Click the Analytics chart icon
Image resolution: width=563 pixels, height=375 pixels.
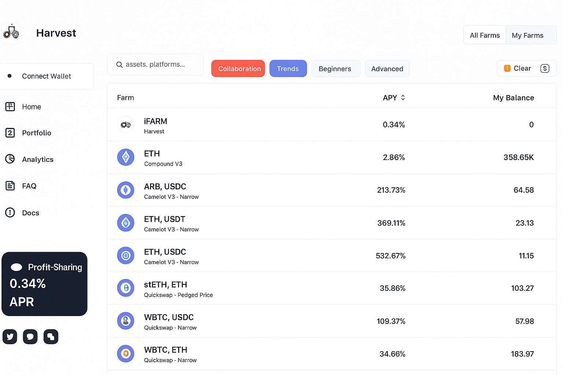coord(10,159)
